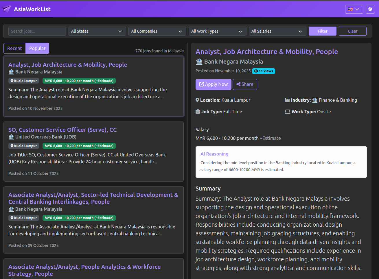Click Kuala Lumpur tag on UOB job card
The image size is (379, 279).
(x=24, y=146)
